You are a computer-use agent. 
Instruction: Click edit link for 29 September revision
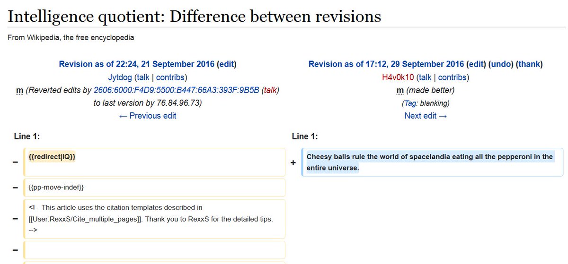click(476, 64)
